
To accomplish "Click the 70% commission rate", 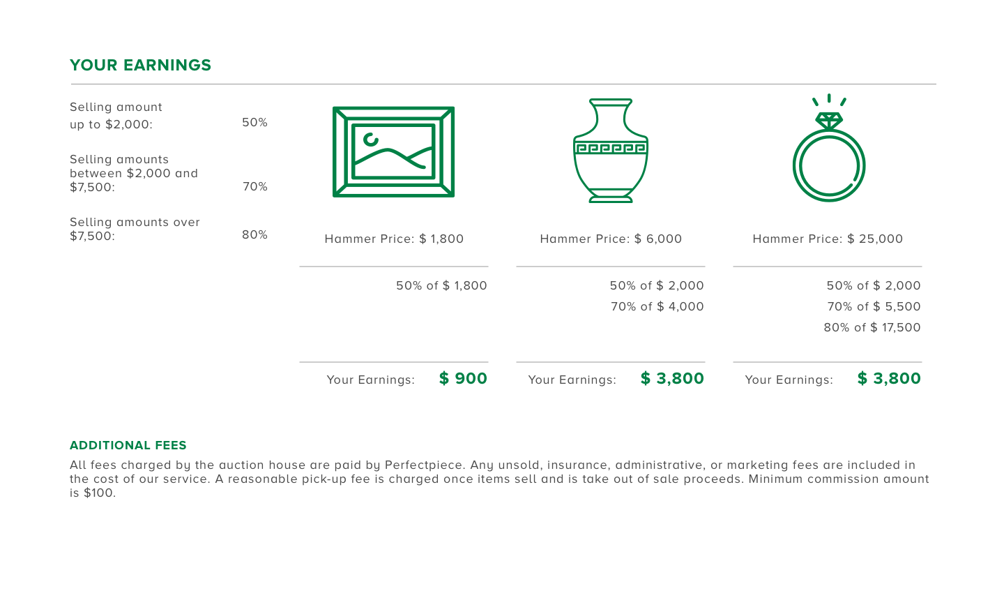I will (254, 186).
